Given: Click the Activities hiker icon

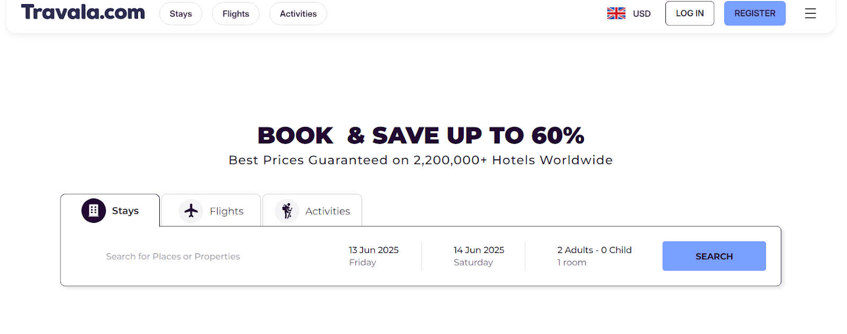Looking at the screenshot, I should (287, 211).
